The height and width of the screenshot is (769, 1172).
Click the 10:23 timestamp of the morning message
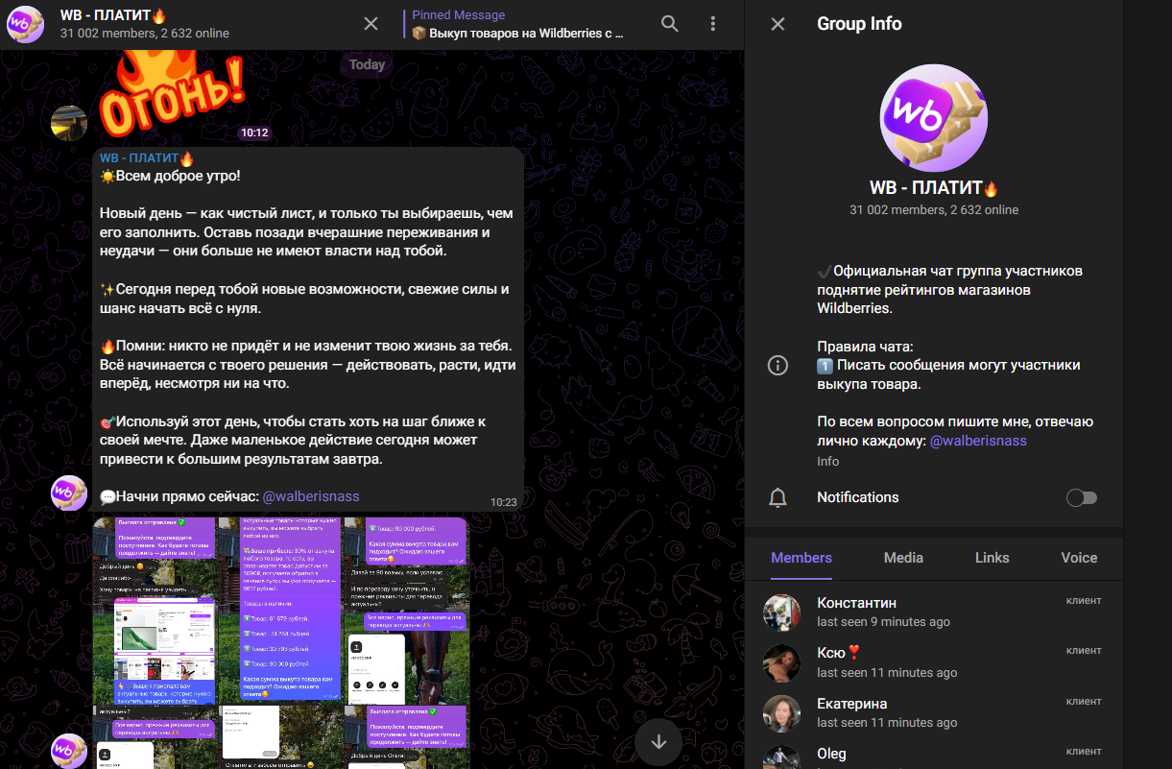(x=503, y=501)
